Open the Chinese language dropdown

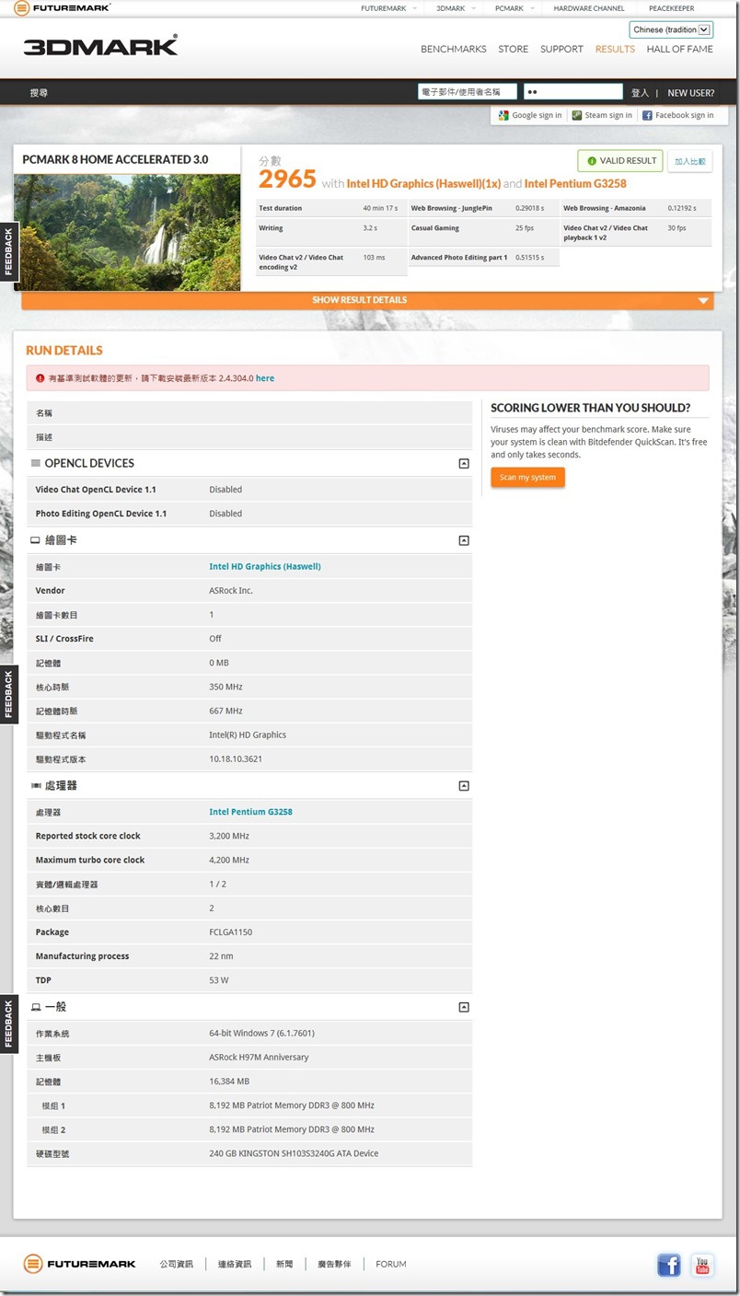tap(672, 29)
